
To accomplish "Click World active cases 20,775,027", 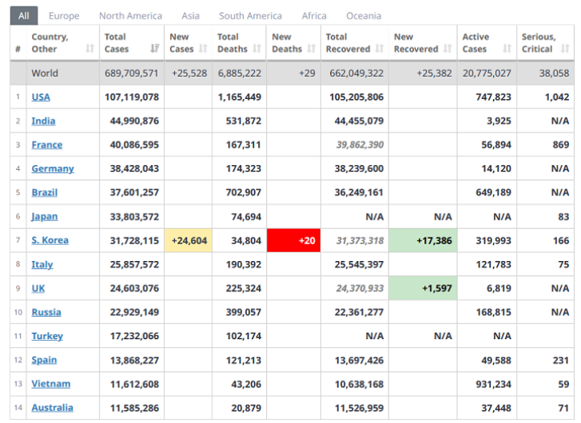I will click(x=487, y=73).
